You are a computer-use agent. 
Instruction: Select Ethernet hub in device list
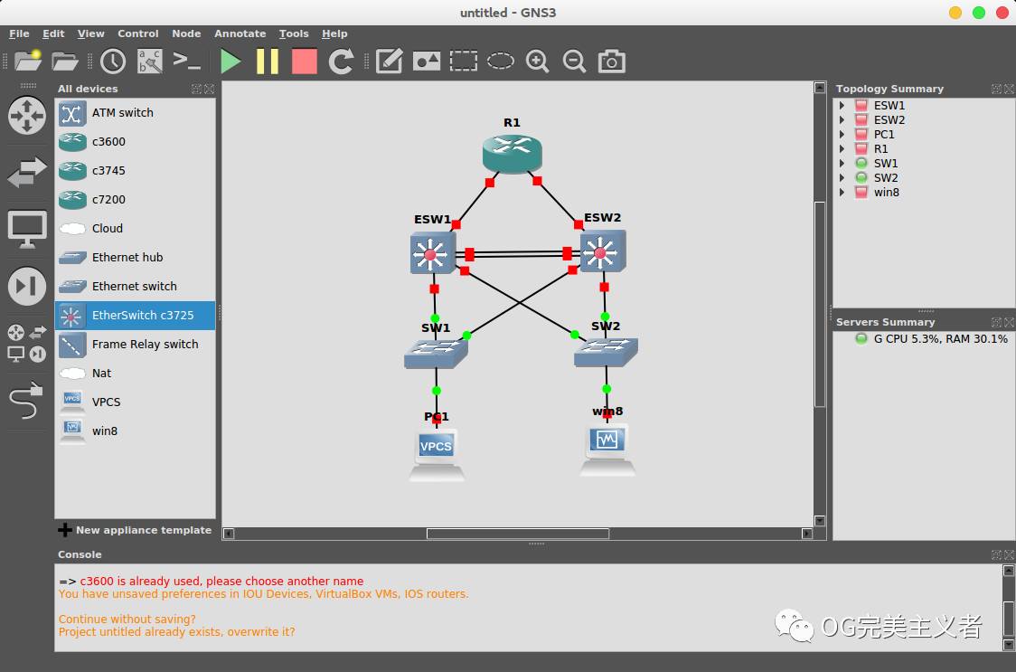pos(135,258)
